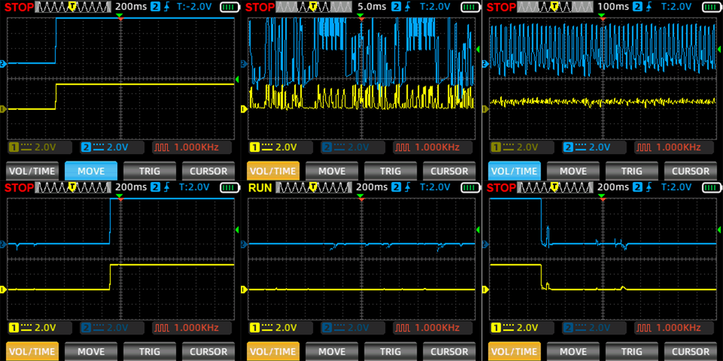723x361 pixels.
Task: Open CURSOR in the RUN screen
Action: (x=449, y=352)
